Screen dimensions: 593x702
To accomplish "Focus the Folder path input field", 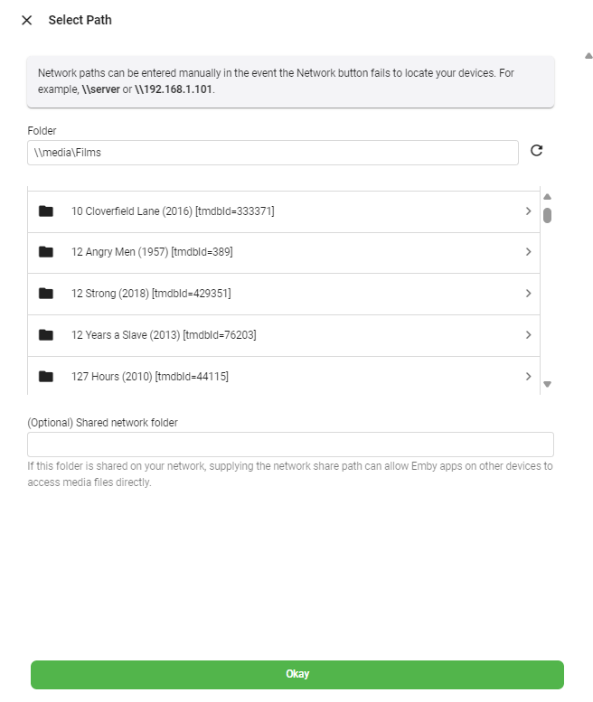I will [x=272, y=153].
